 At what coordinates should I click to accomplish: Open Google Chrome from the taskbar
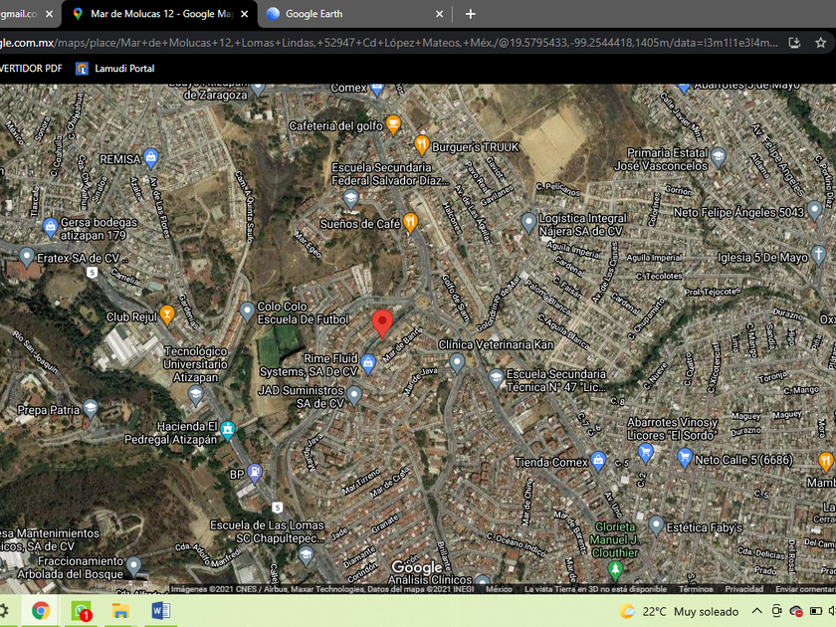pyautogui.click(x=41, y=611)
